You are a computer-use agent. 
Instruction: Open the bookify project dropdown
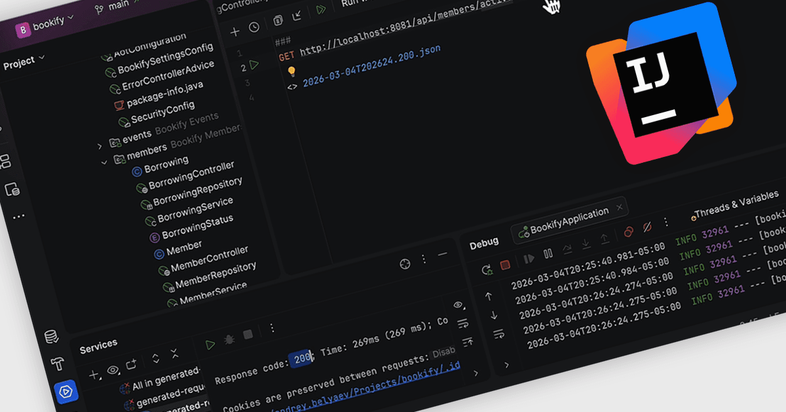45,28
